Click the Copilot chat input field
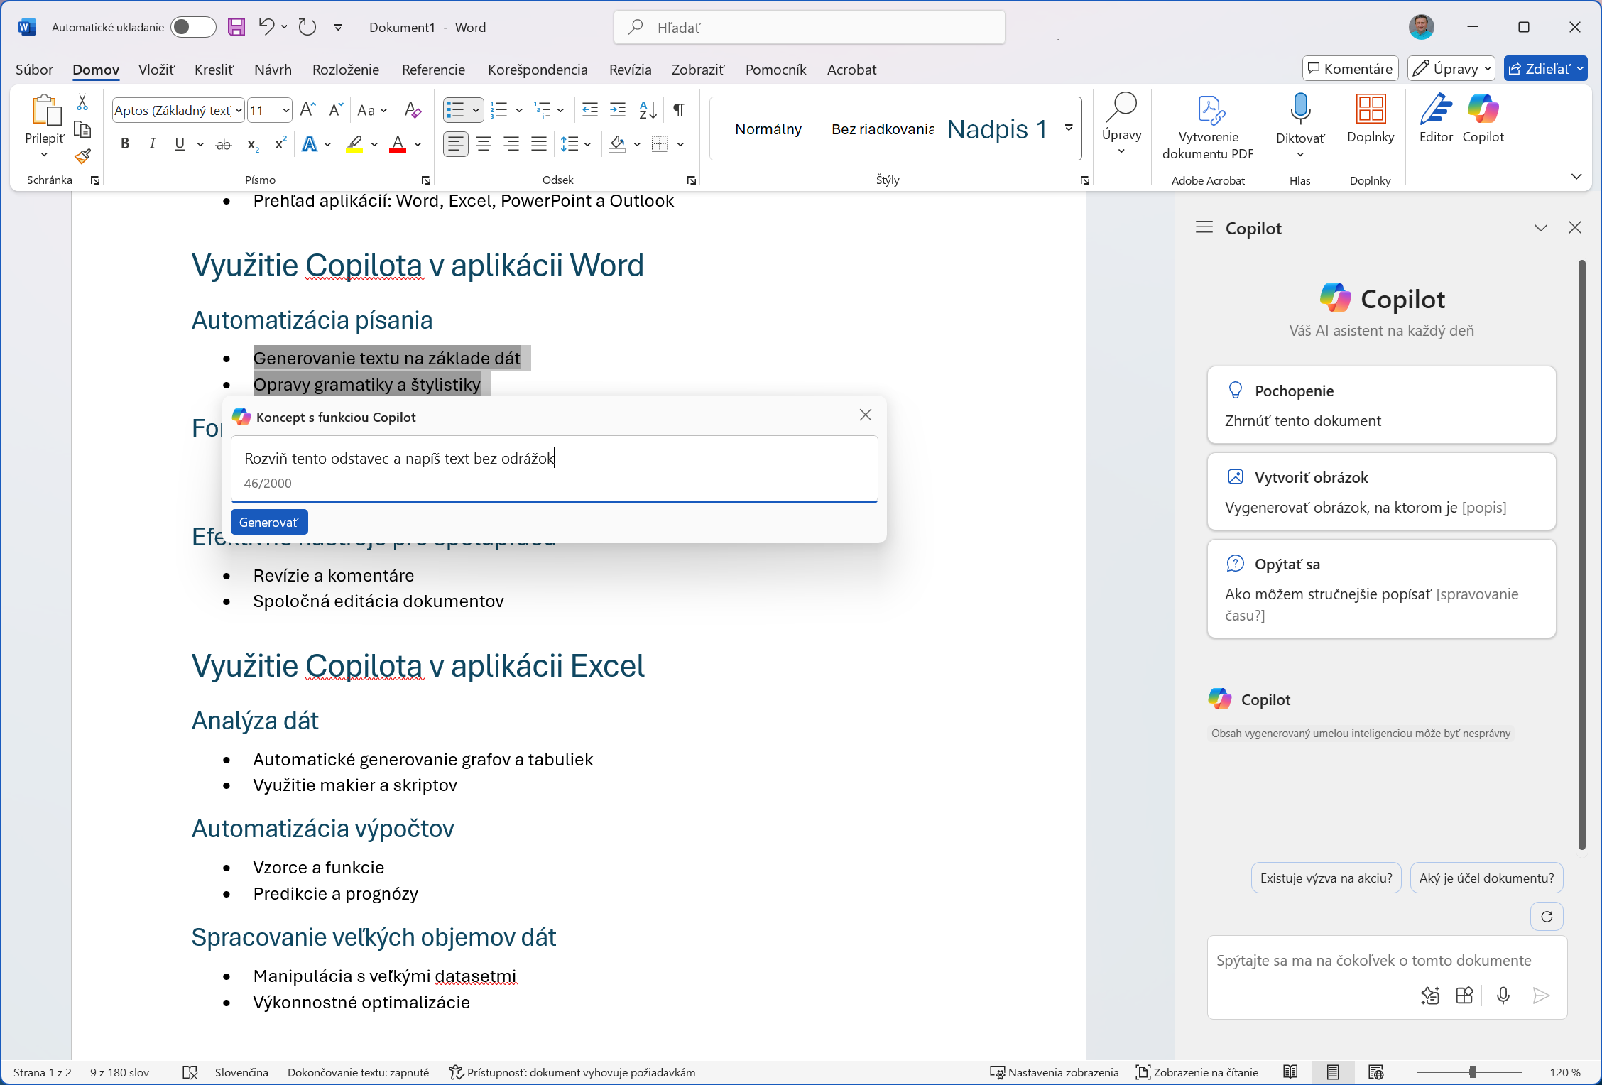This screenshot has height=1085, width=1602. 1373,961
